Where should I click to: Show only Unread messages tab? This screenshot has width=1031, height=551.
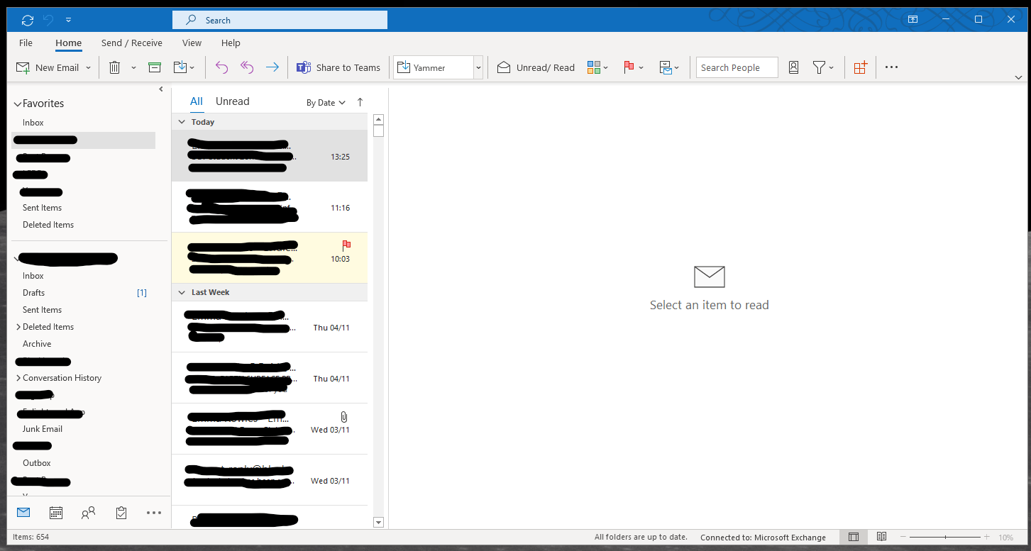click(233, 101)
